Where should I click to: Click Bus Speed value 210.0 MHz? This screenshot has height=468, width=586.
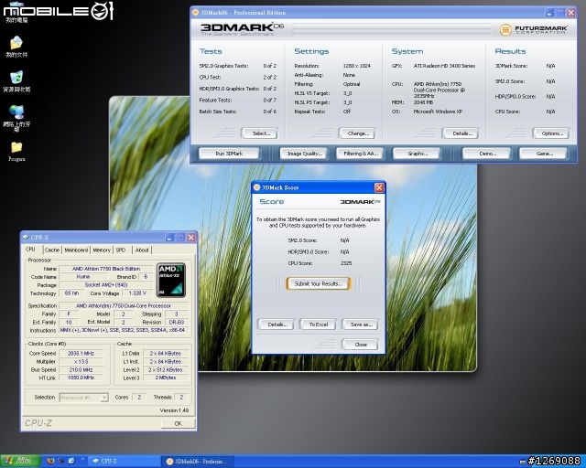pos(81,369)
